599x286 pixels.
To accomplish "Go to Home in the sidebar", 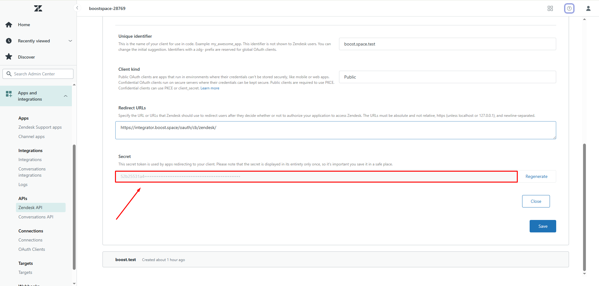I will 24,25.
